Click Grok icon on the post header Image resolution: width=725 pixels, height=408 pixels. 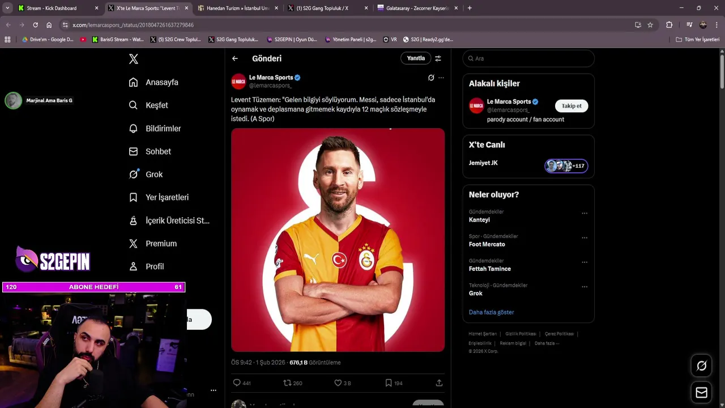pyautogui.click(x=431, y=78)
